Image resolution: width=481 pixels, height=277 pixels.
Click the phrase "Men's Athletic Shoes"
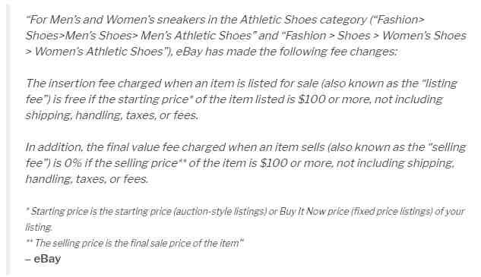click(x=196, y=36)
